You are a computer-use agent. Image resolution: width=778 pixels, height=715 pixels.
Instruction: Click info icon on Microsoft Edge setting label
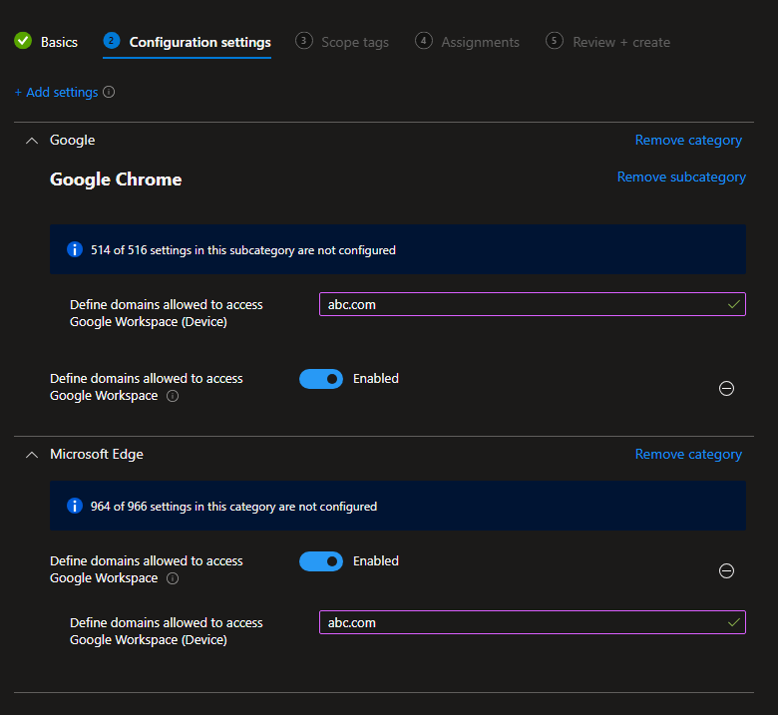click(173, 578)
